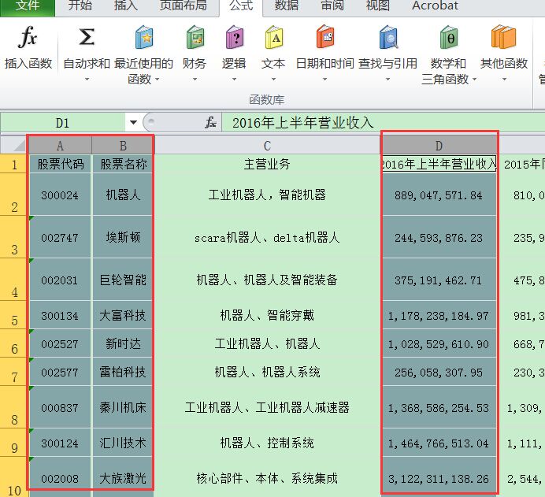Open More Functions (其他函数) icon
Viewport: 545px width, 497px height.
[x=503, y=36]
